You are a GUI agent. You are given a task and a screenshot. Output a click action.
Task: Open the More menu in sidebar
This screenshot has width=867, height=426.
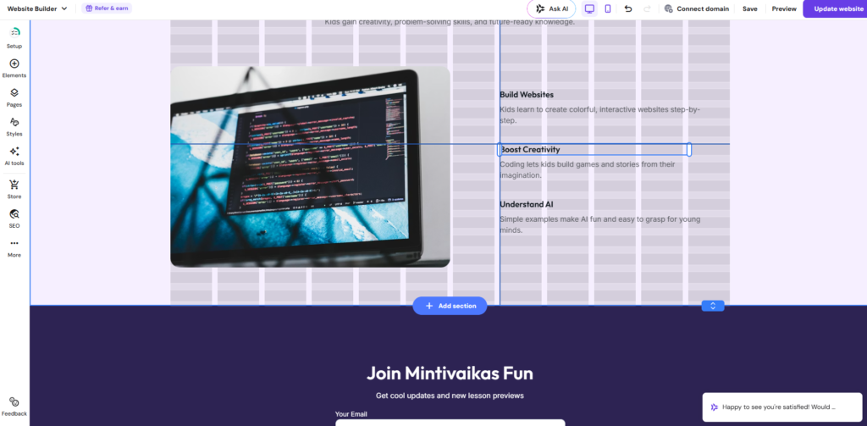click(14, 248)
